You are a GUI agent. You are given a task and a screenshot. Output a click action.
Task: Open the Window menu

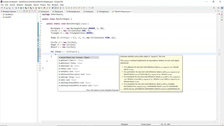point(55,5)
